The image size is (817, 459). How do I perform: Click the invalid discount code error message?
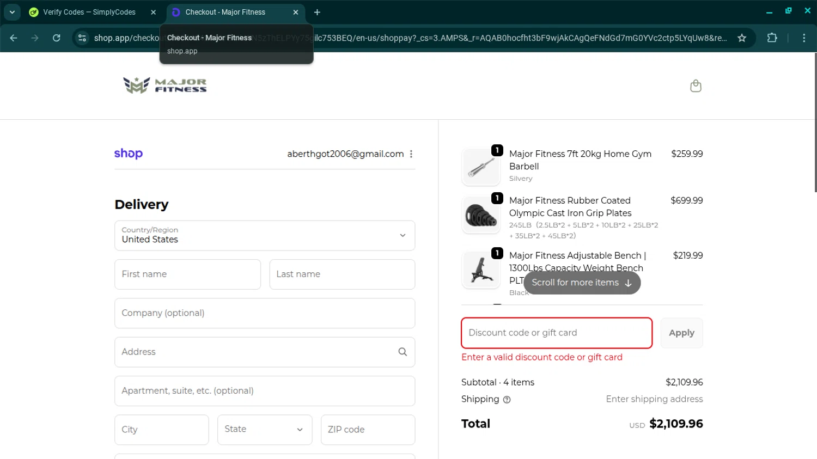pos(541,357)
